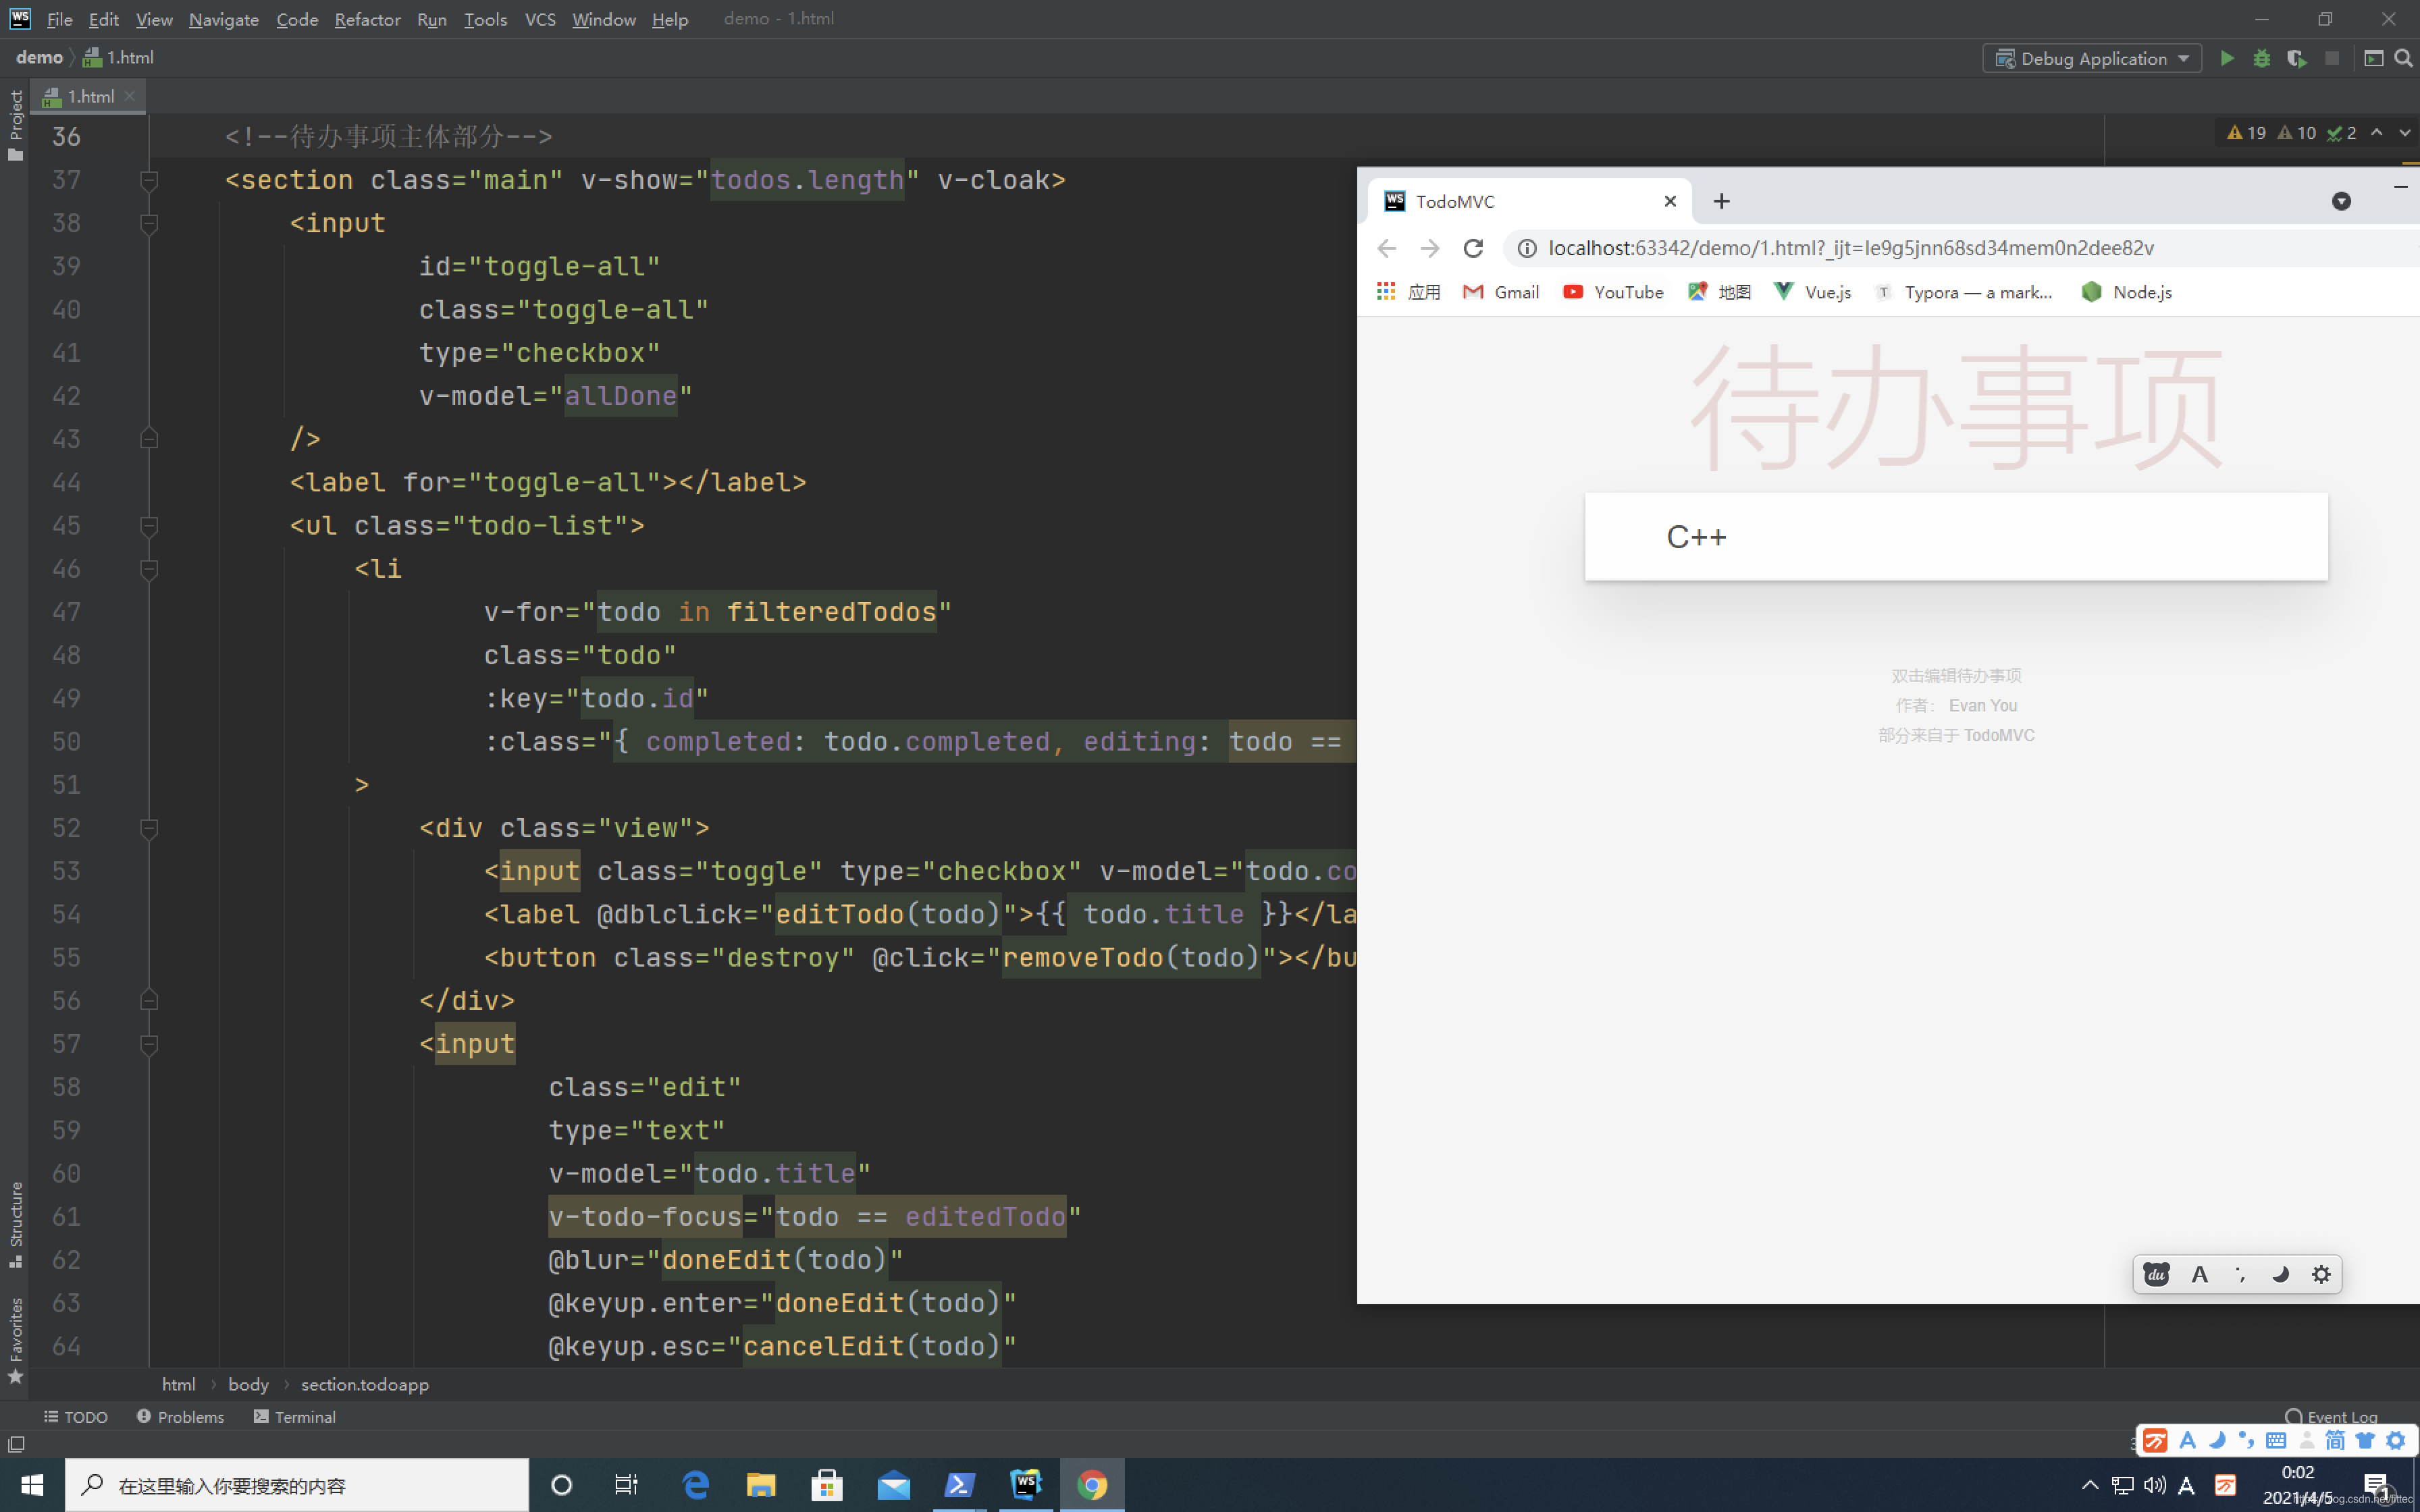Toggle blue IME bar half-width moon

(x=2217, y=1440)
